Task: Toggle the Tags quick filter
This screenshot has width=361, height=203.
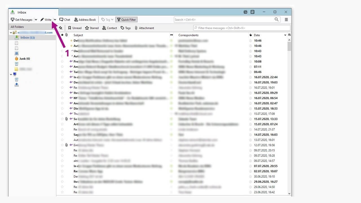Action: (x=126, y=28)
